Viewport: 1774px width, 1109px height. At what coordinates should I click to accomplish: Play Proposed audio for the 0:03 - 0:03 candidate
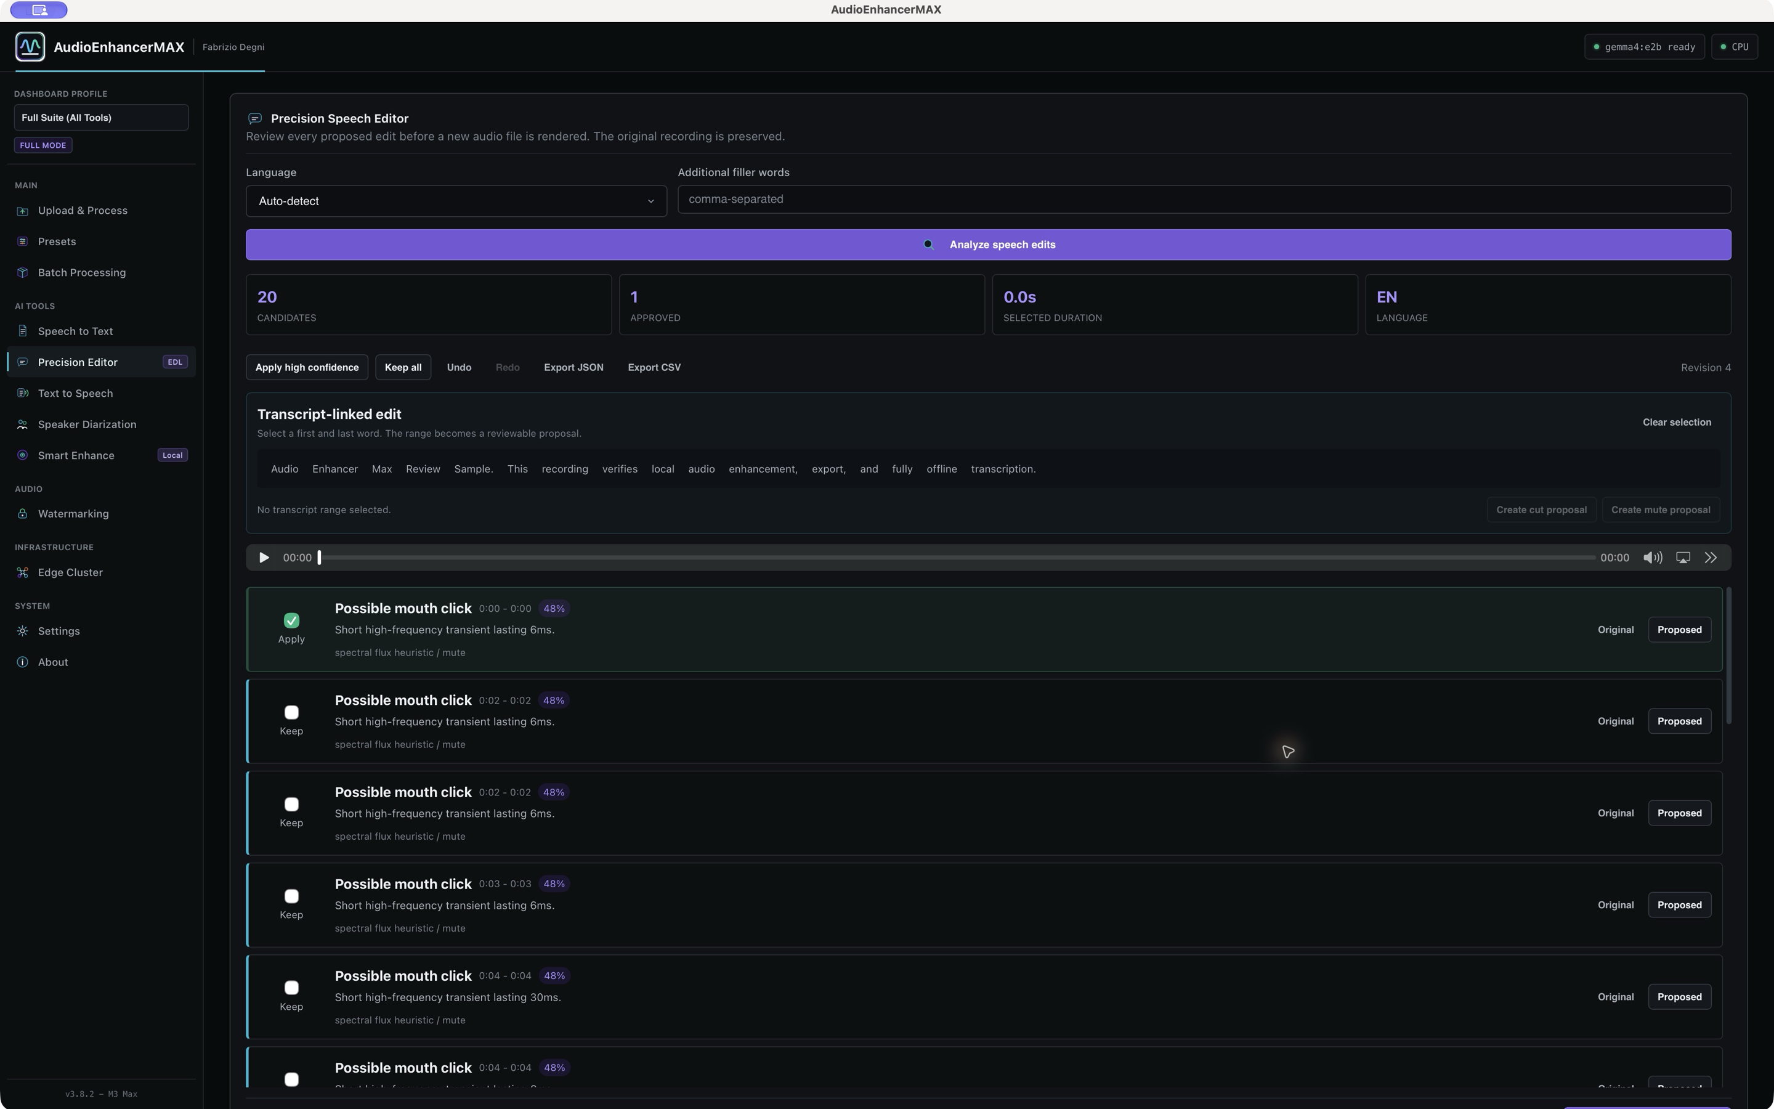click(1679, 905)
